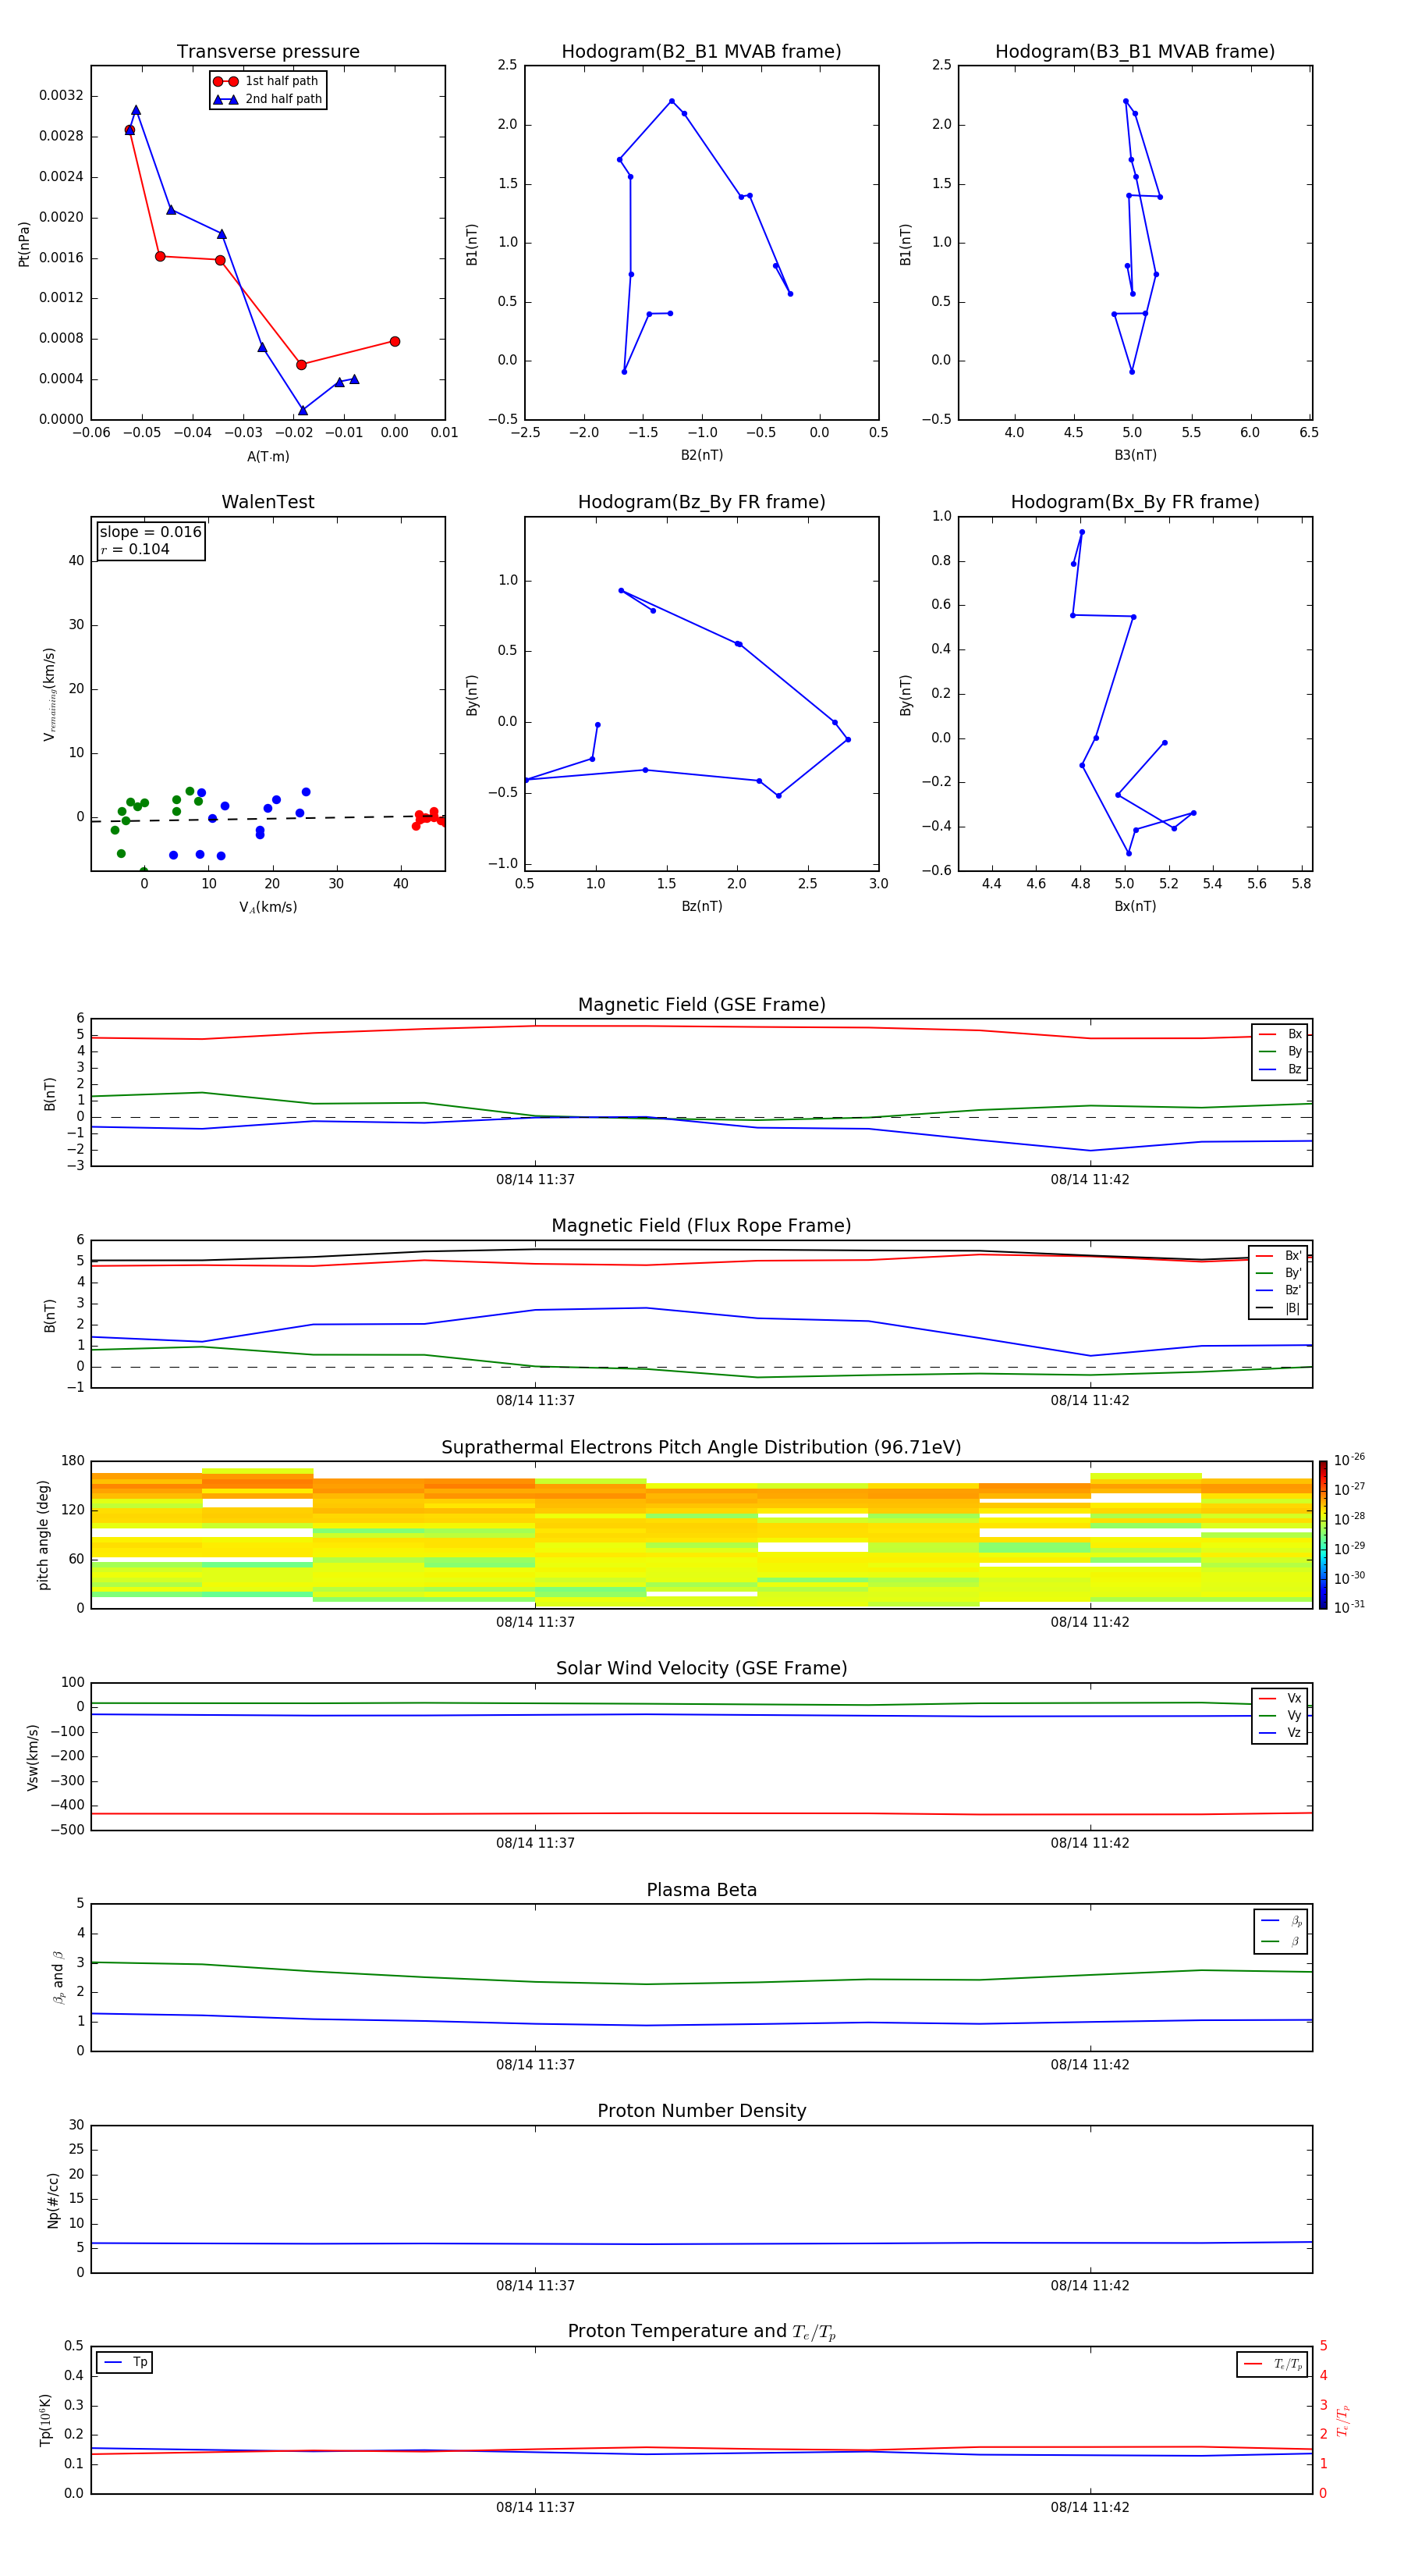
Task: Click the 'Magnetic Field (GSE Frame)' title
Action: click(x=701, y=1005)
